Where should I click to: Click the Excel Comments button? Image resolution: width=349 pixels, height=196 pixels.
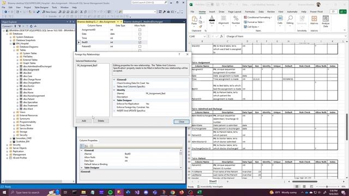click(333, 11)
